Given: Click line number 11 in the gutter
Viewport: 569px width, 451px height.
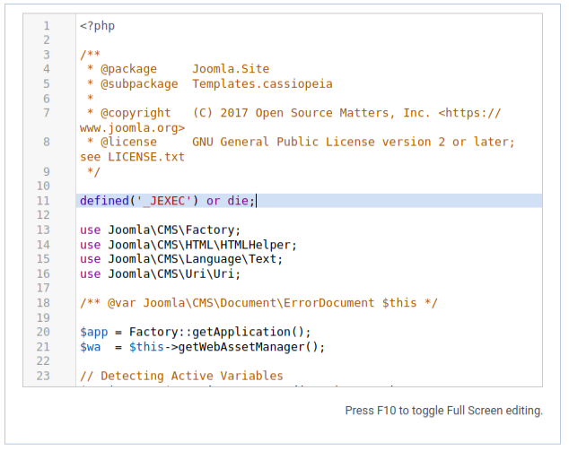Looking at the screenshot, I should pyautogui.click(x=44, y=201).
